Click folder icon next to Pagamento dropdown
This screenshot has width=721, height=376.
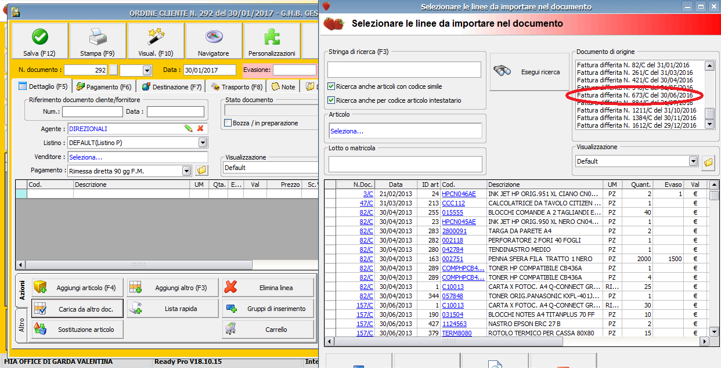(201, 171)
